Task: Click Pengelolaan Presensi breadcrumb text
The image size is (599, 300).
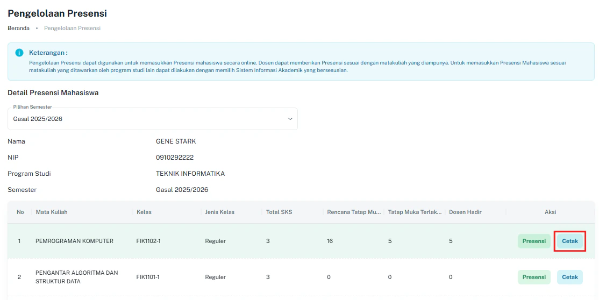Action: 72,28
